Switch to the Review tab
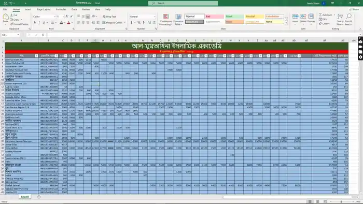Viewport: 363px width, 204px height. 86,9
